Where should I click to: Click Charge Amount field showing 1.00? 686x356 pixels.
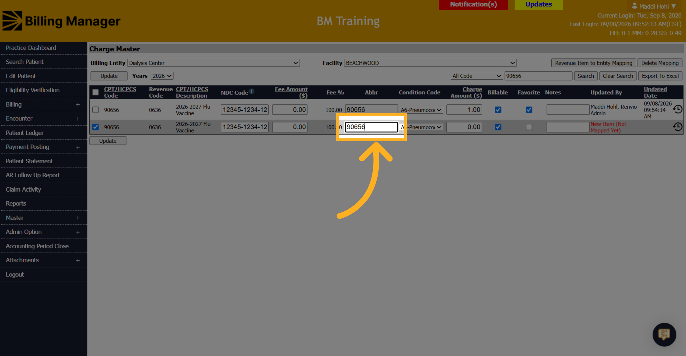464,110
